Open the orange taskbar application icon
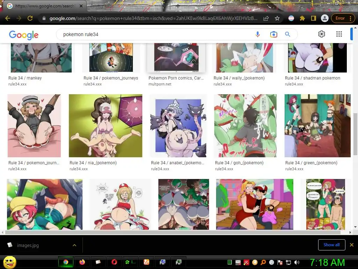The height and width of the screenshot is (269, 358). pyautogui.click(x=146, y=262)
